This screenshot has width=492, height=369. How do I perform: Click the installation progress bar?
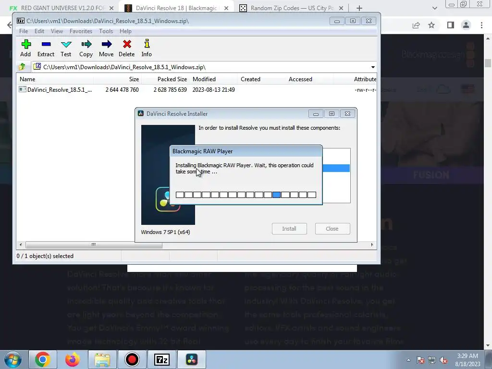(246, 195)
